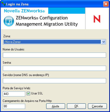Click the red Novell N logo
Viewport: 110px width, 112px height.
[97, 19]
